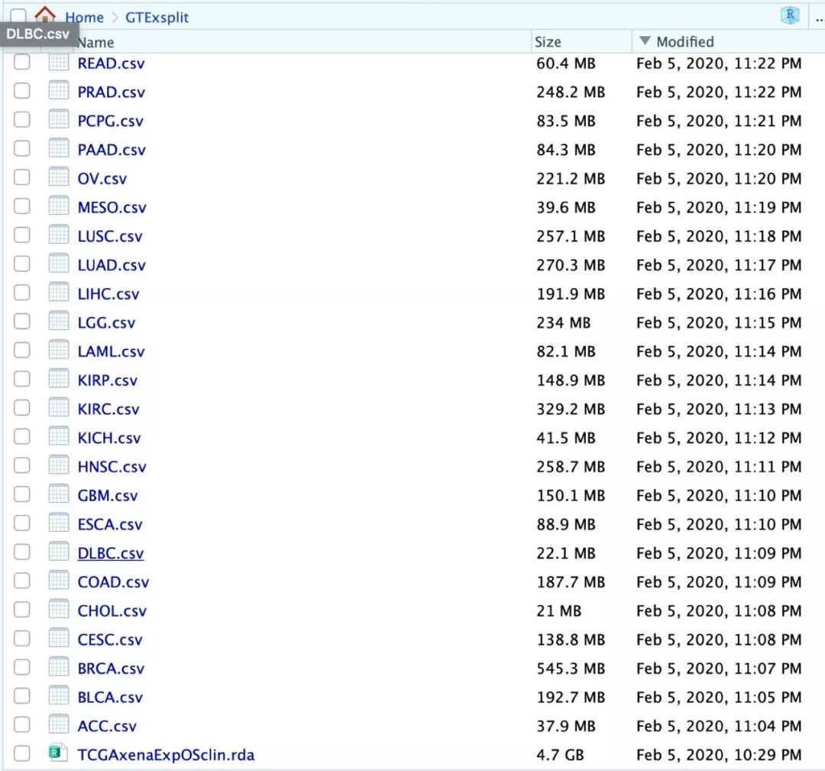825x771 pixels.
Task: Click the 545.3 MB size value
Action: [x=571, y=669]
